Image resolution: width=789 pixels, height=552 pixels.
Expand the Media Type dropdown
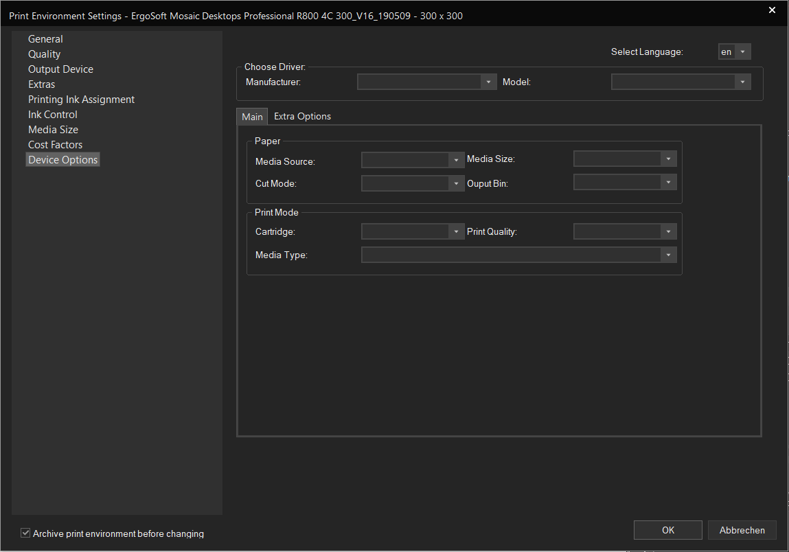point(518,255)
